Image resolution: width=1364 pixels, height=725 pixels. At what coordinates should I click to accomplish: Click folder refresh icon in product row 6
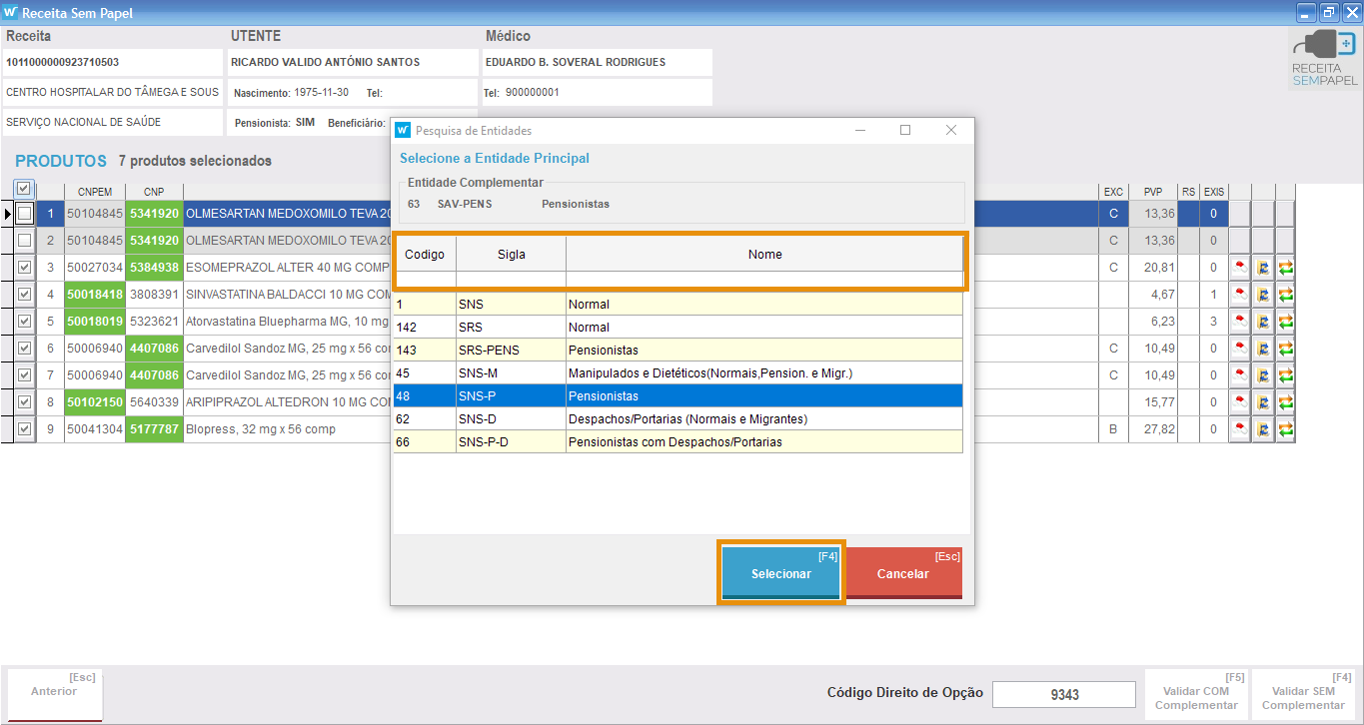pyautogui.click(x=1262, y=349)
